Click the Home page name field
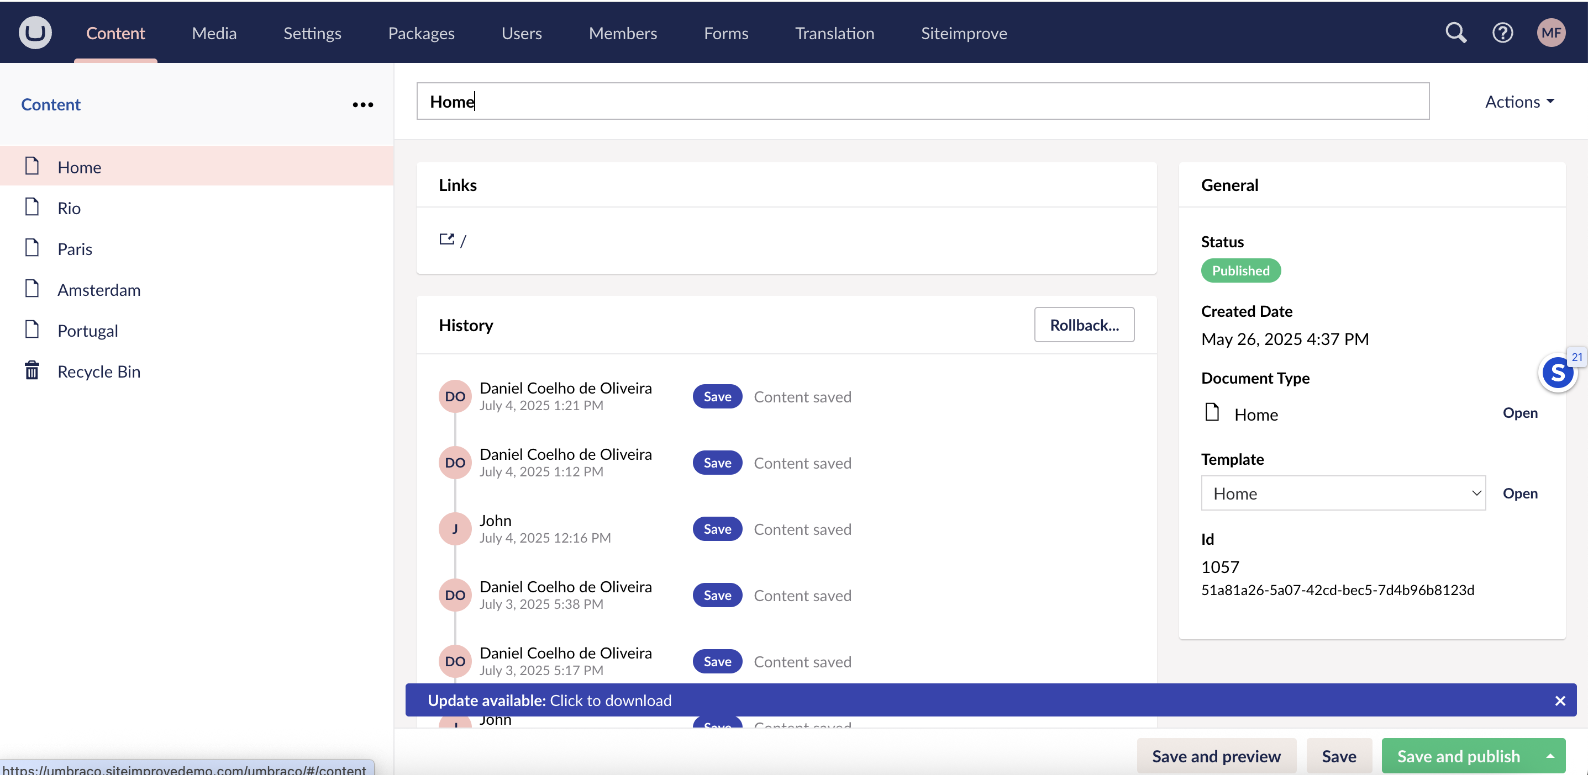This screenshot has height=775, width=1588. 922,102
